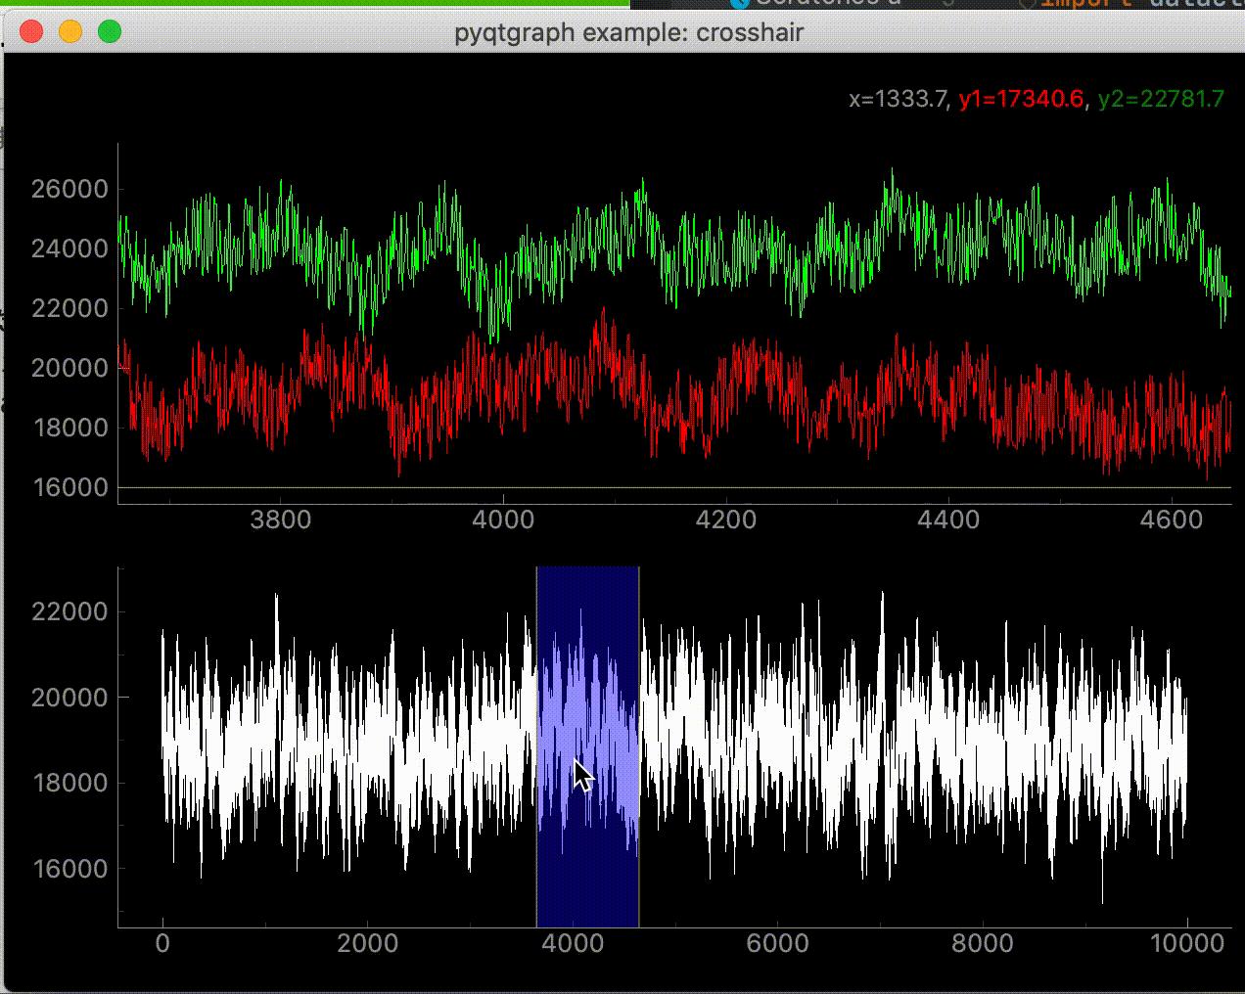Click the green fullscreen window button

click(x=110, y=32)
